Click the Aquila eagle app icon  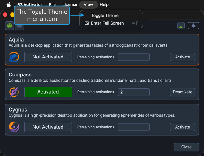tap(14, 57)
